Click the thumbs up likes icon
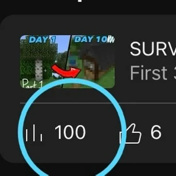Viewport: 176px width, 176px height. [x=130, y=134]
